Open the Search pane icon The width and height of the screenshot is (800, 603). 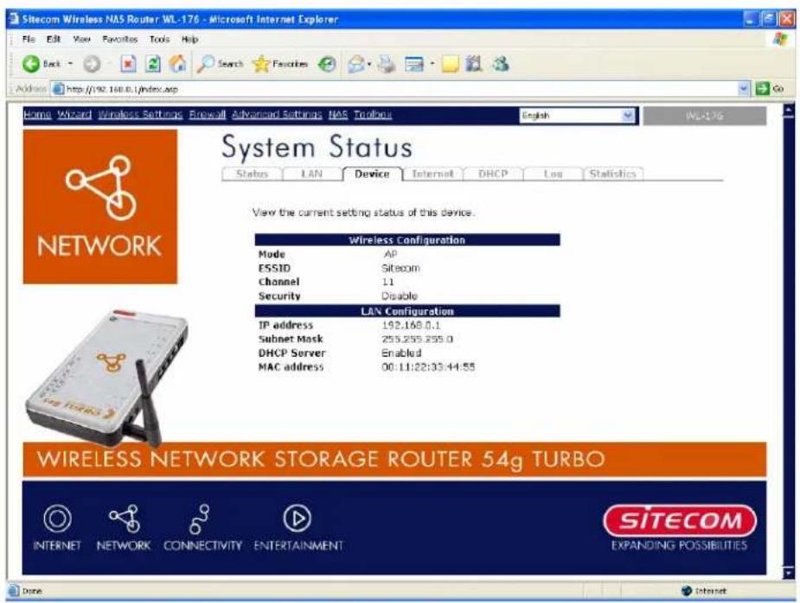tap(206, 64)
